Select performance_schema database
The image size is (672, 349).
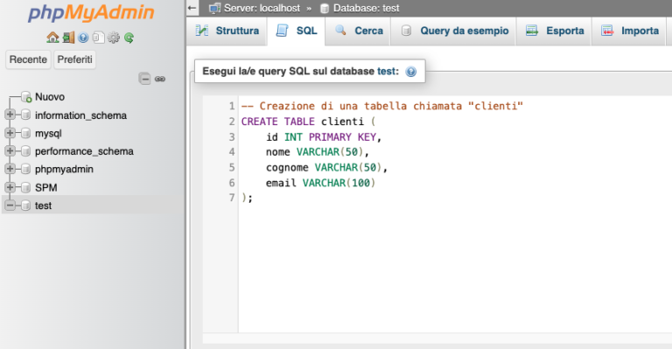84,151
